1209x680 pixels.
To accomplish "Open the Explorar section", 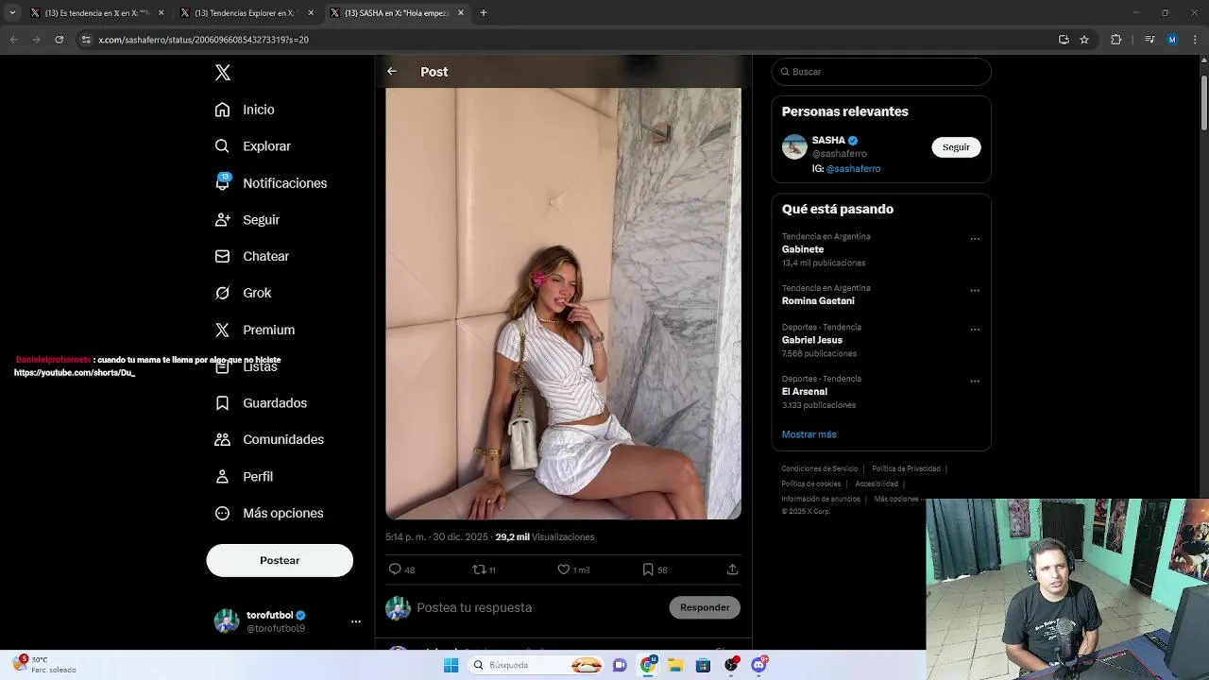I will pos(252,146).
